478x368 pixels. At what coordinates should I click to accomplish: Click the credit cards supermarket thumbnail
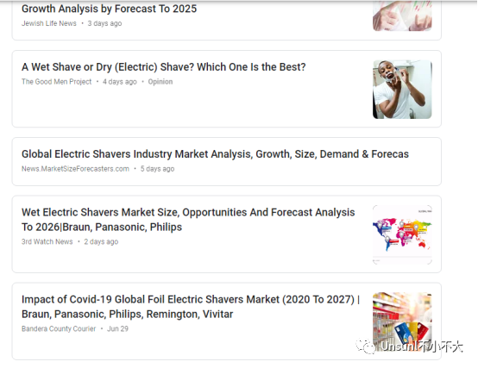point(402,321)
